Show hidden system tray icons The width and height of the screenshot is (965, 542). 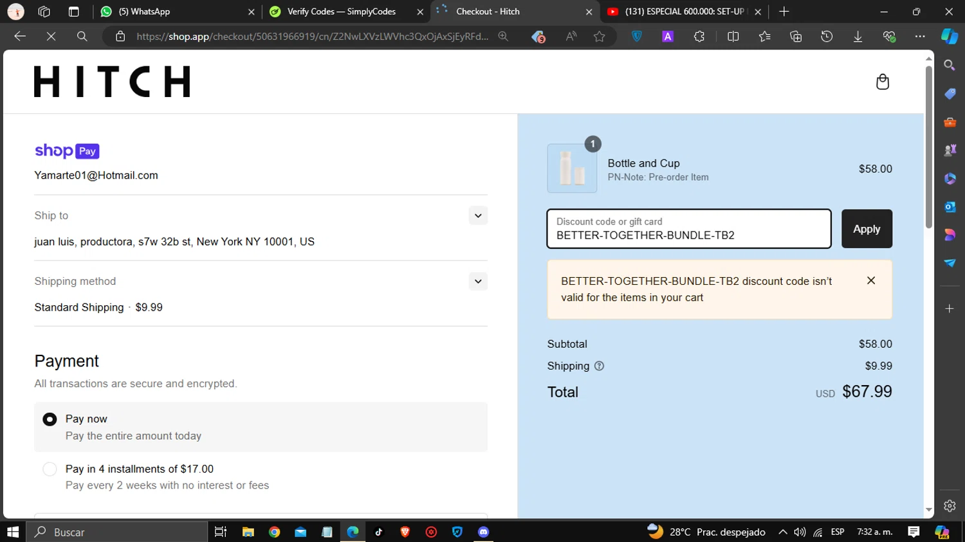(782, 532)
